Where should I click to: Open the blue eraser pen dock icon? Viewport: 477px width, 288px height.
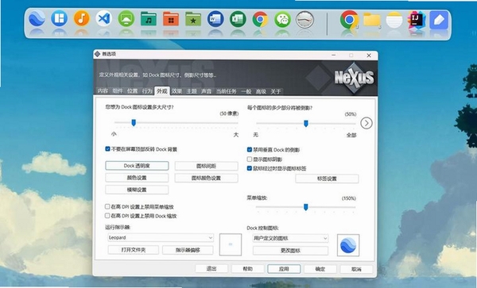point(439,20)
